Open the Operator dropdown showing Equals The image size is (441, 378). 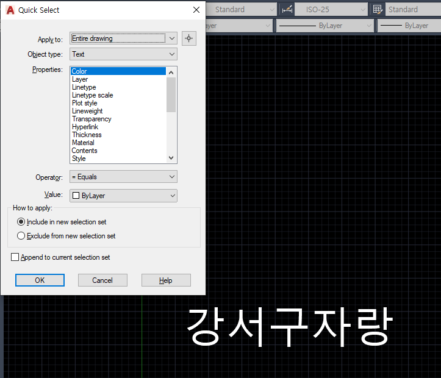pyautogui.click(x=123, y=176)
